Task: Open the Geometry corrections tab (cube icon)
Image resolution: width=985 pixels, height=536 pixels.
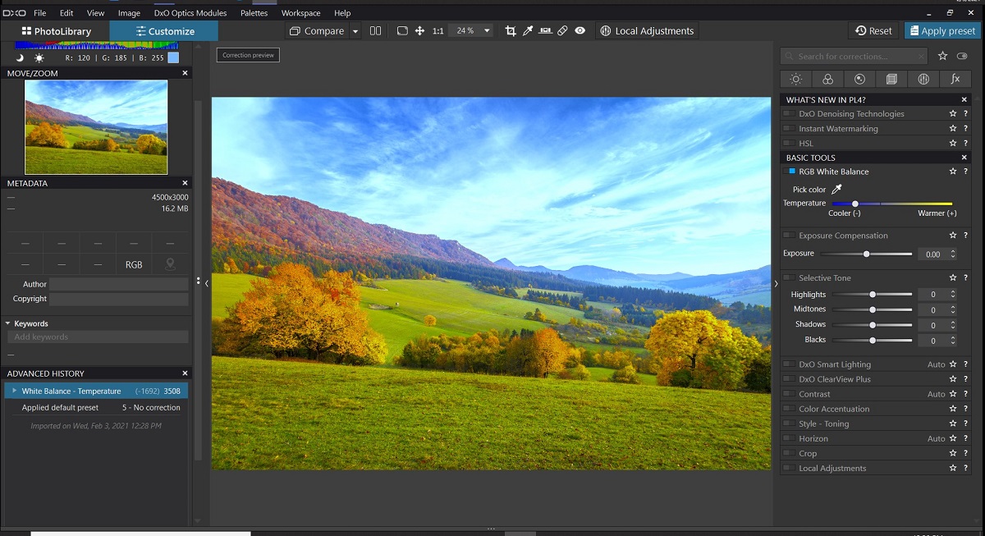Action: coord(891,78)
